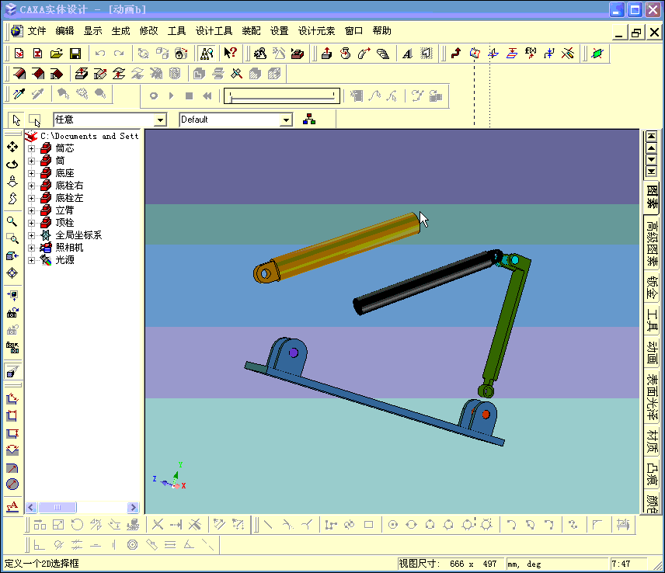Click the target look-at view tool

[x=12, y=273]
